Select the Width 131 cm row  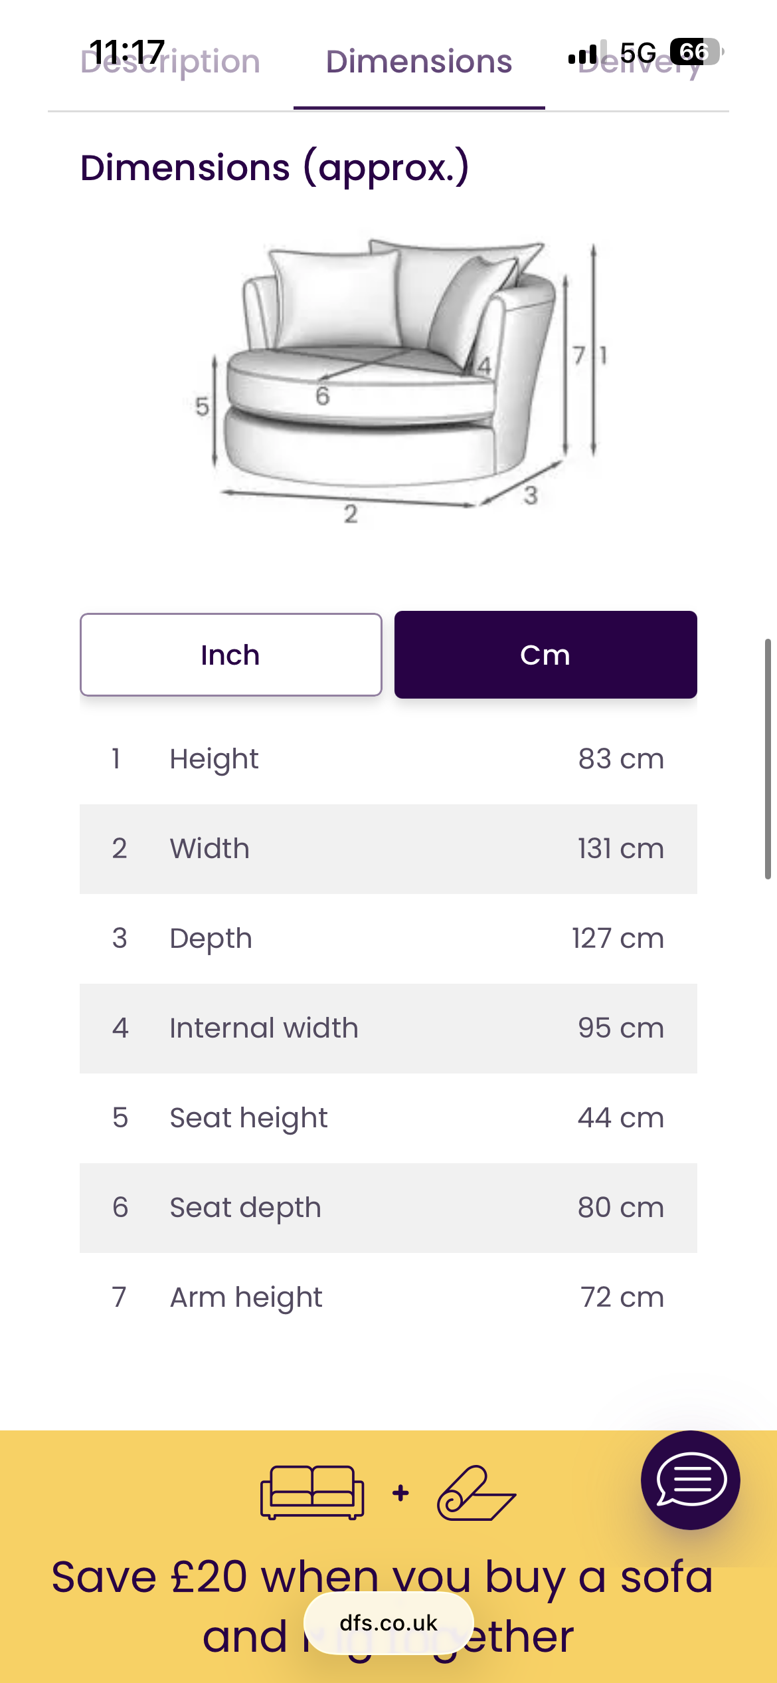pyautogui.click(x=388, y=849)
